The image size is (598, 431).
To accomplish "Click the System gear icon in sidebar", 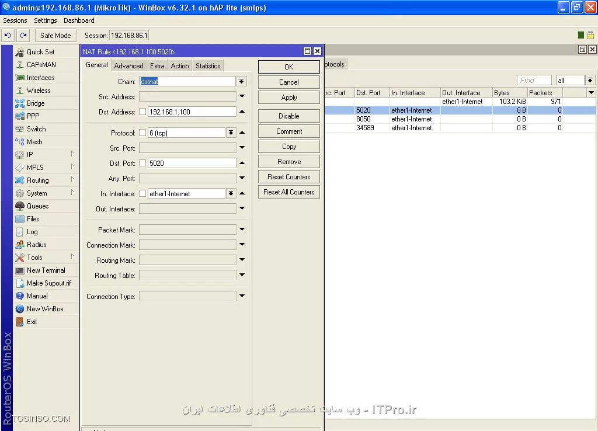I will click(20, 193).
